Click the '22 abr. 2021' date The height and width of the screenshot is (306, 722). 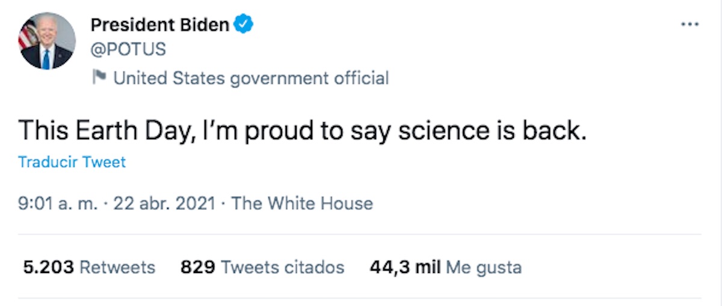pyautogui.click(x=164, y=203)
